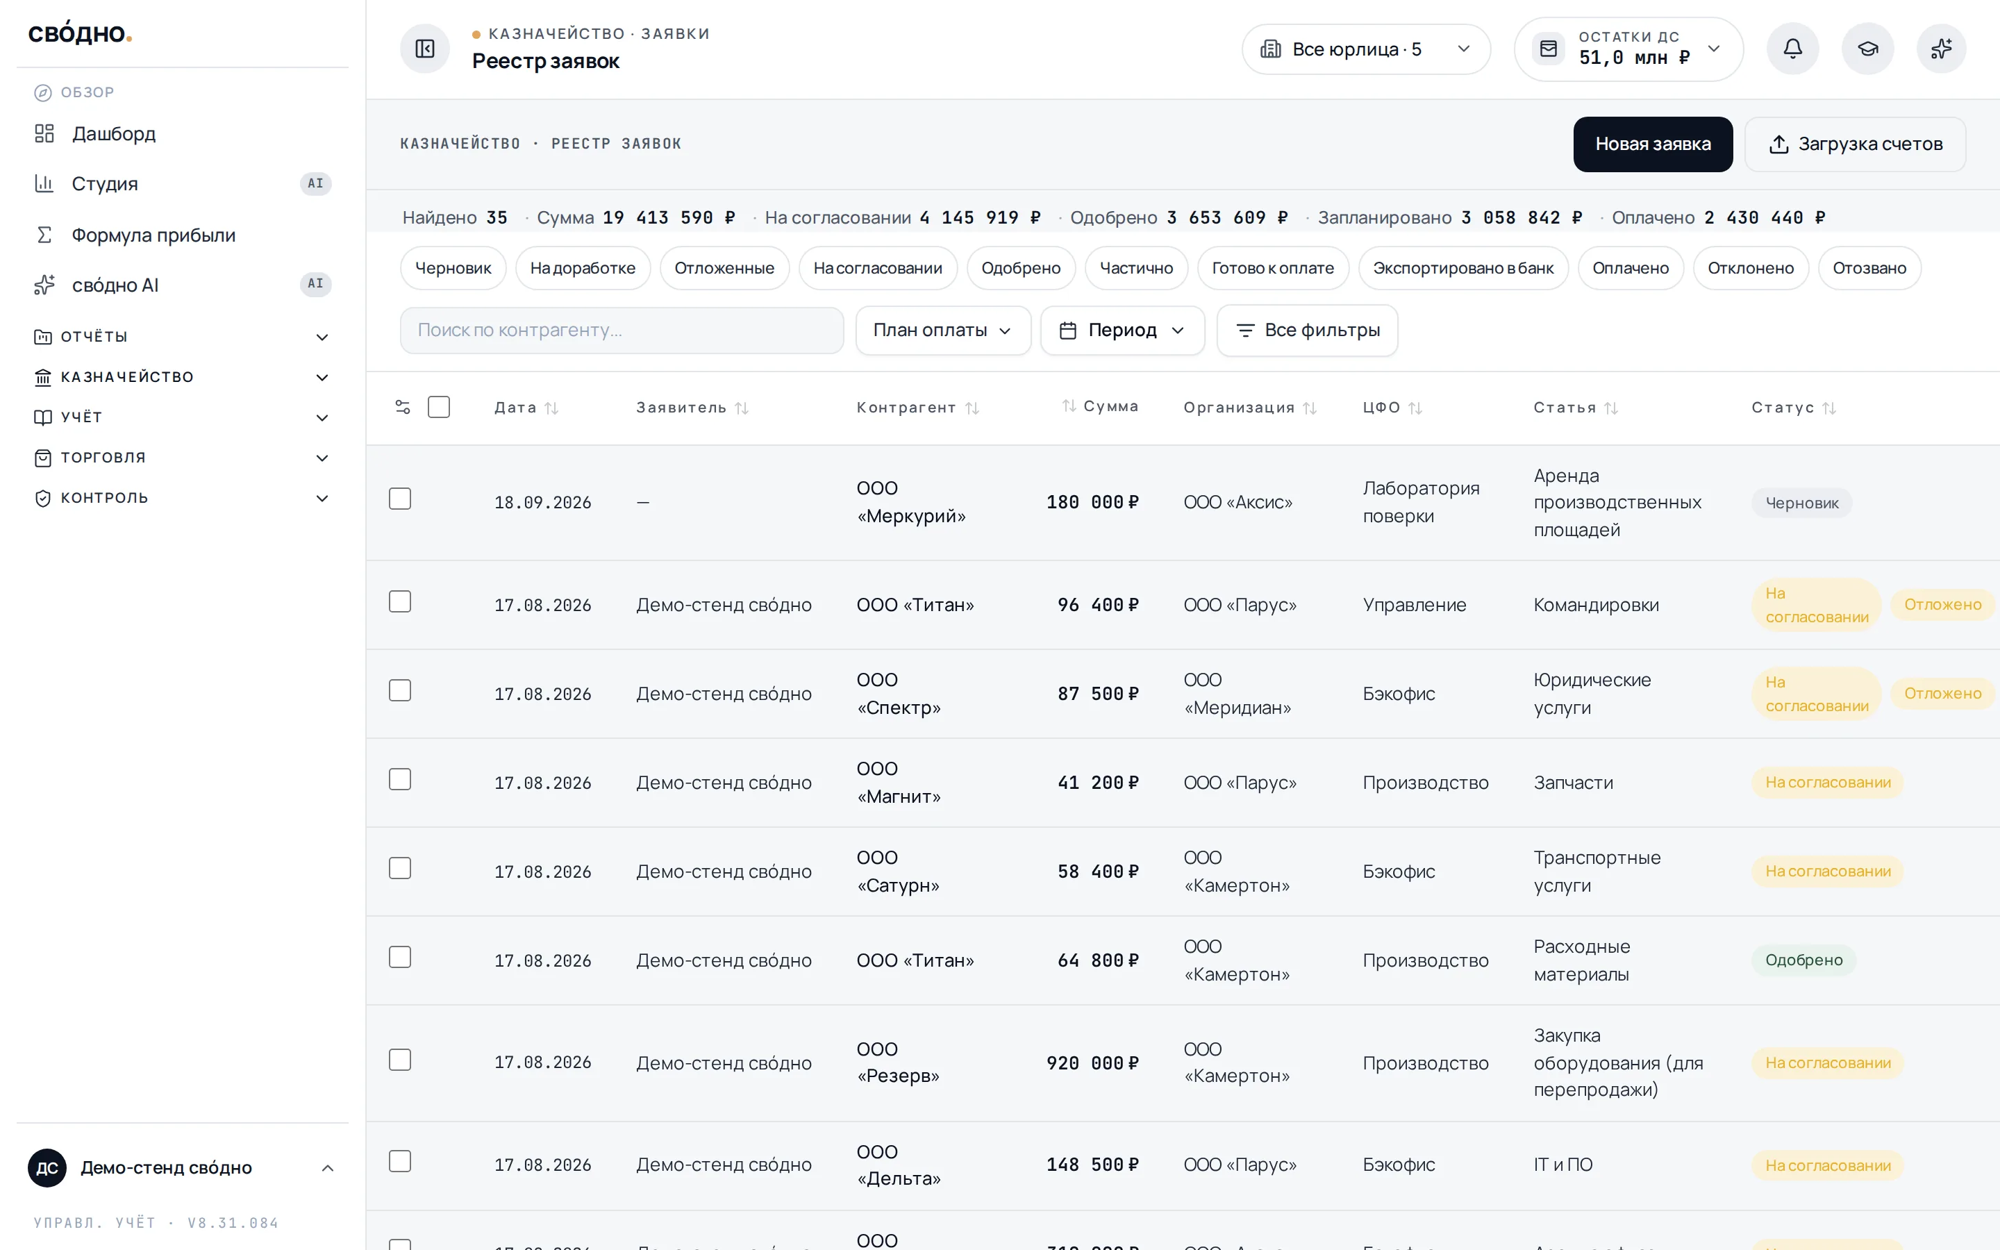Open the graduation cap learning icon

coord(1867,49)
